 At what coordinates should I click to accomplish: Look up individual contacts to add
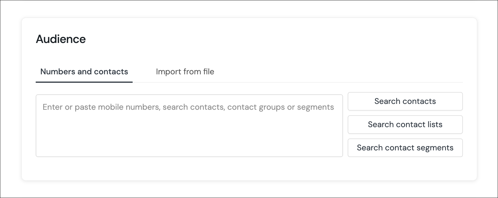(x=405, y=101)
